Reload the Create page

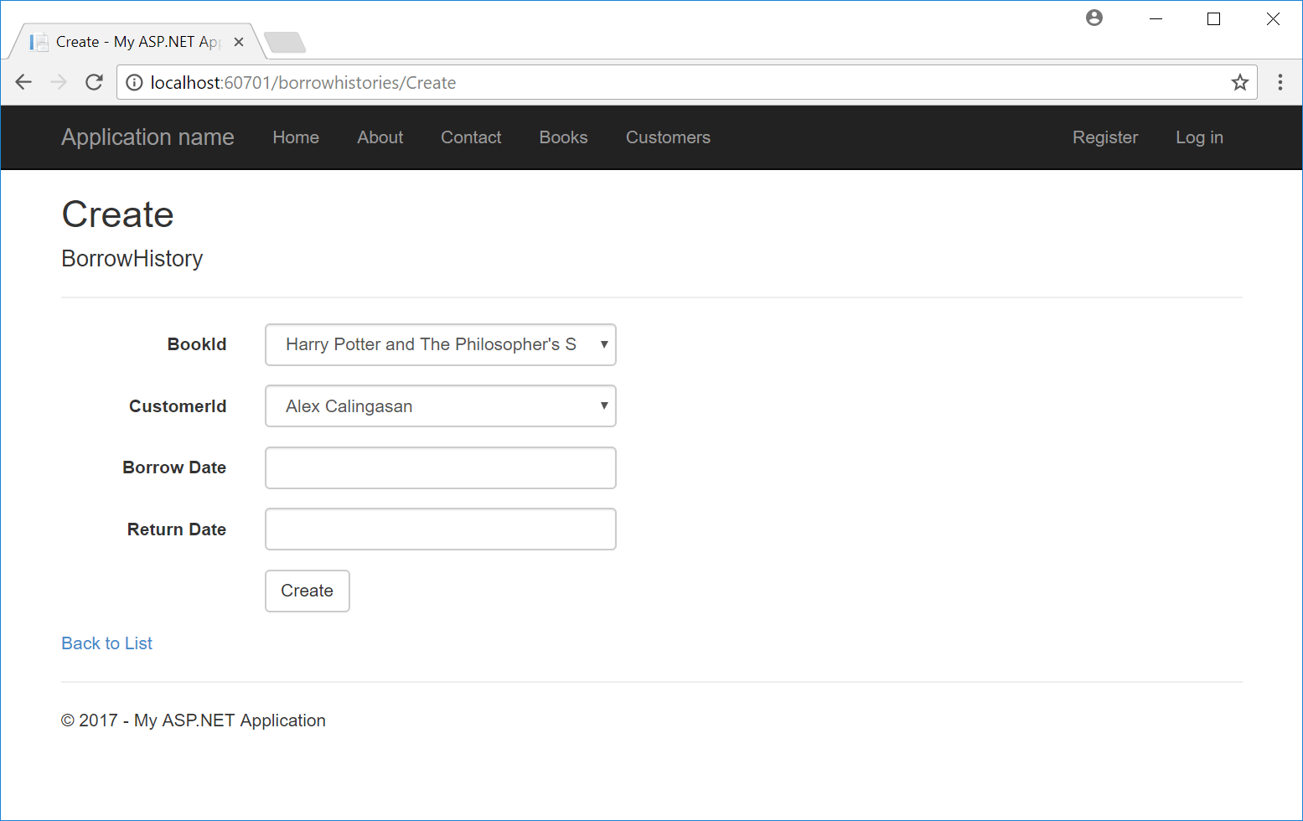94,82
